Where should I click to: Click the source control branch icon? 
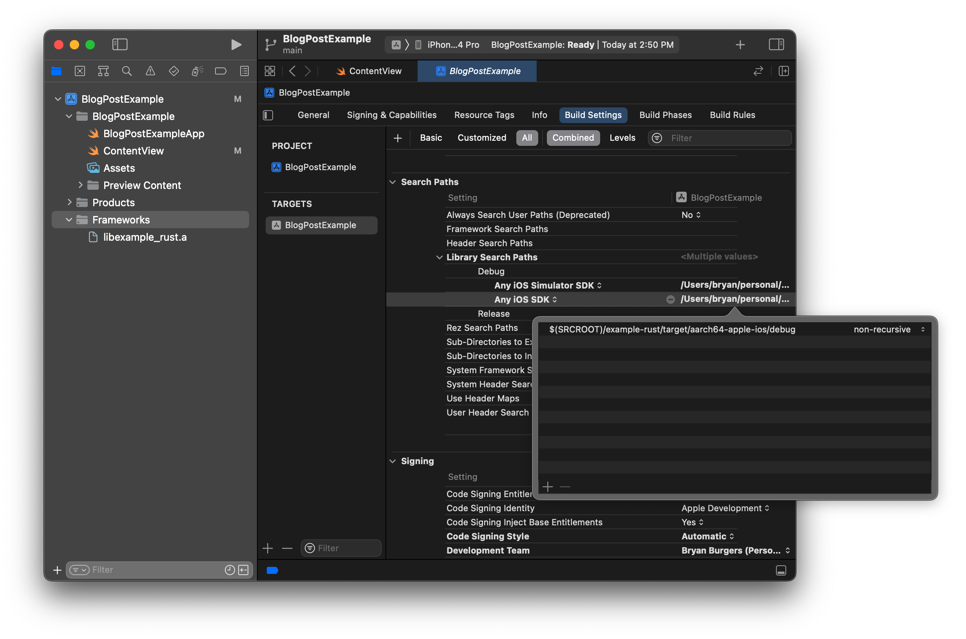point(270,44)
